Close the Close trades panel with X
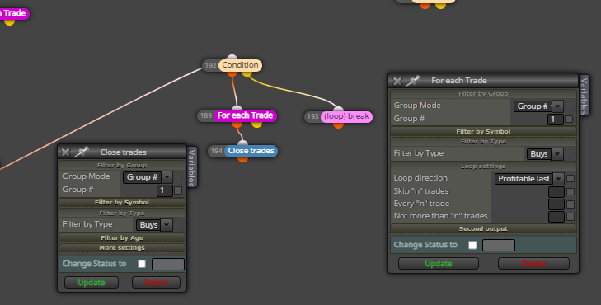The width and height of the screenshot is (601, 305). click(x=66, y=152)
